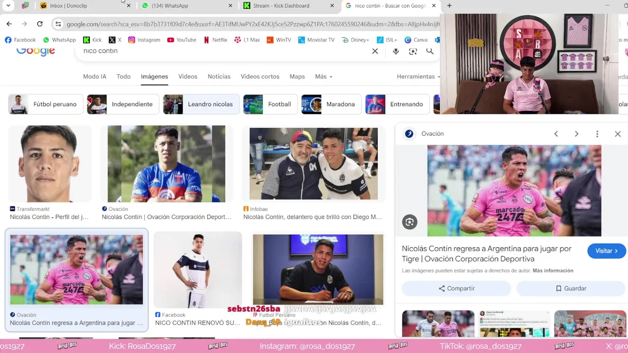Show previous image in the preview panel
The height and width of the screenshot is (353, 628).
[x=556, y=134]
